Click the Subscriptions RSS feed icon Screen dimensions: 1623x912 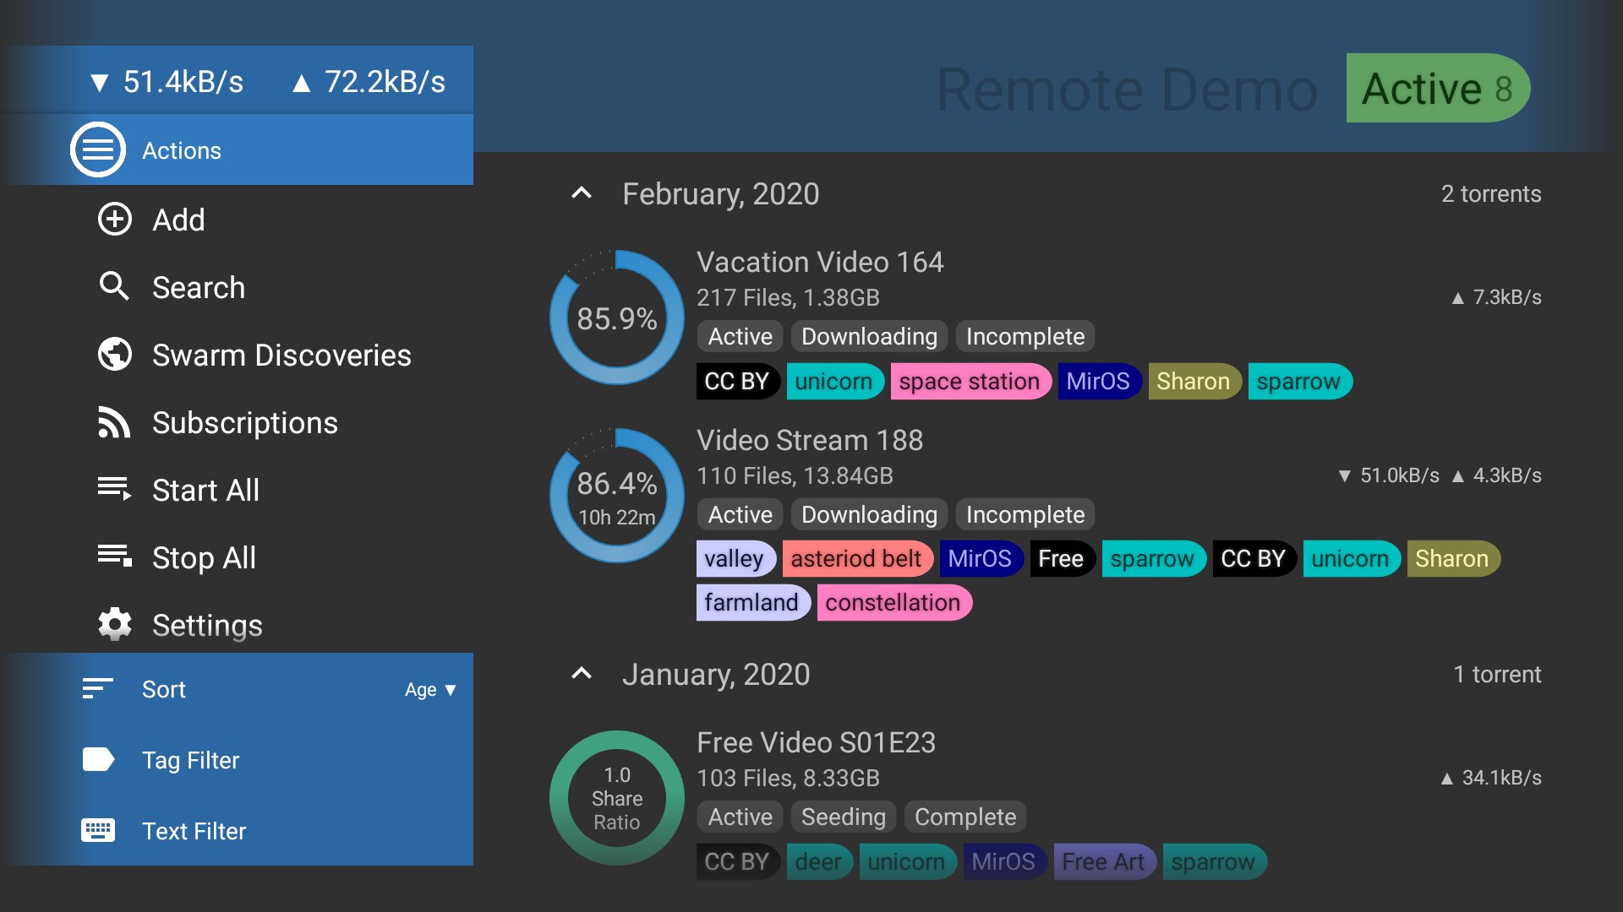point(114,422)
